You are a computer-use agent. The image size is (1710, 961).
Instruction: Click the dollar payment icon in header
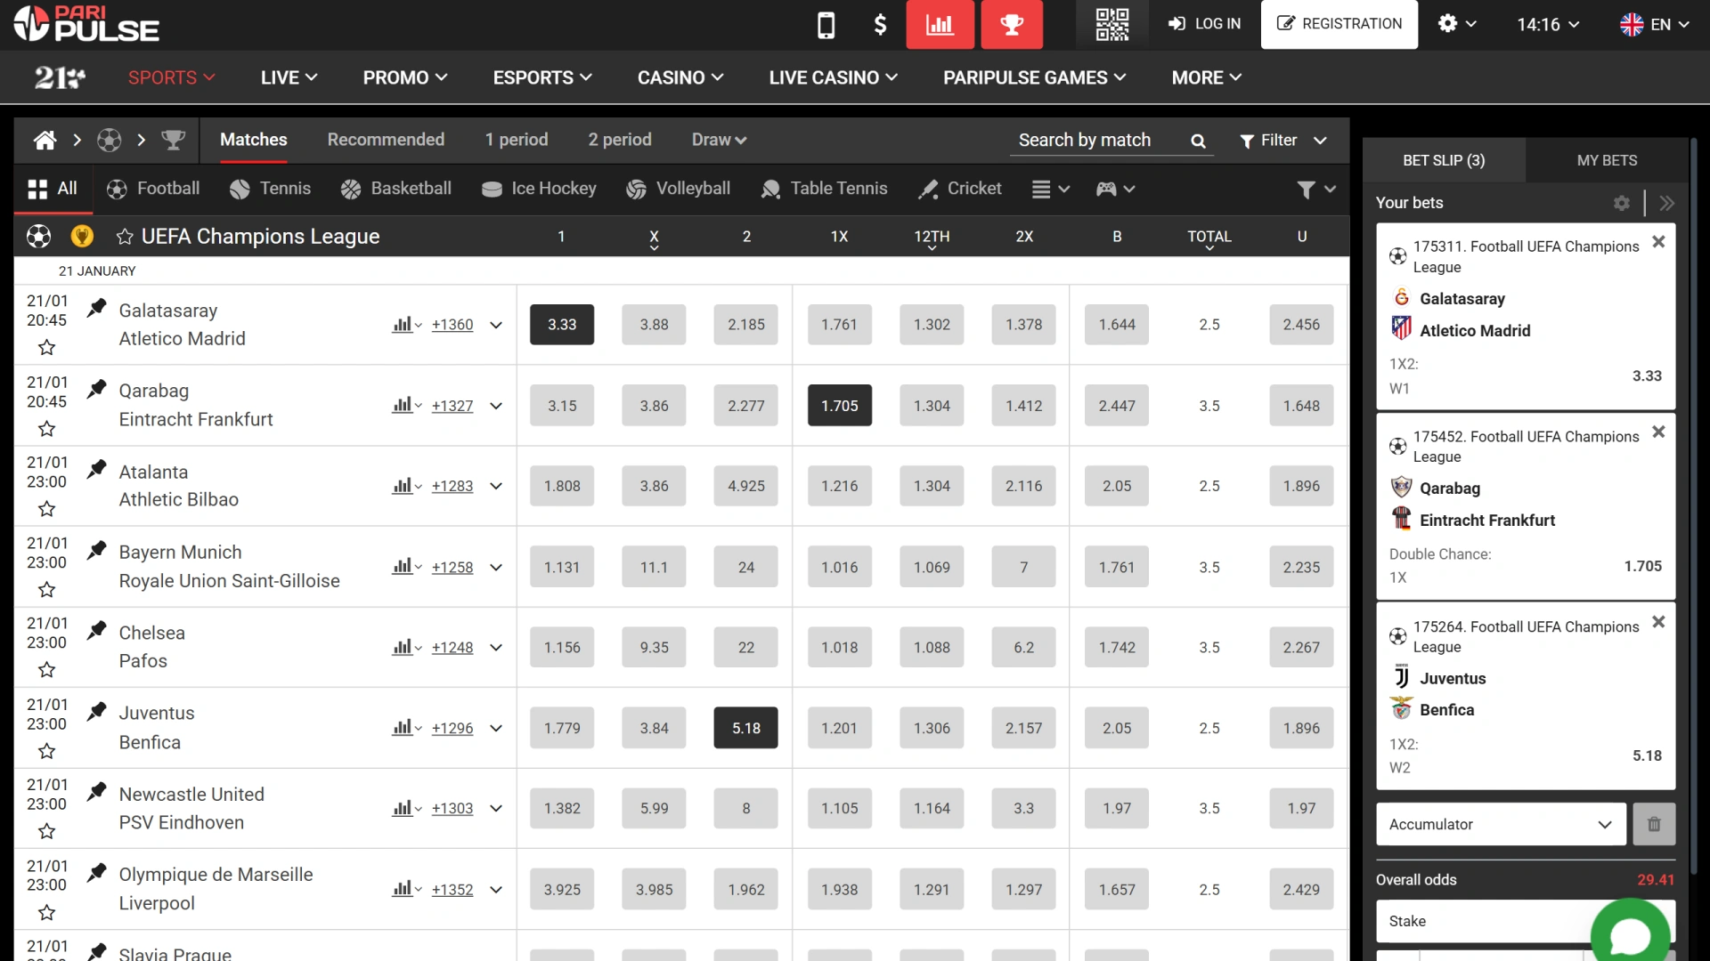point(880,24)
